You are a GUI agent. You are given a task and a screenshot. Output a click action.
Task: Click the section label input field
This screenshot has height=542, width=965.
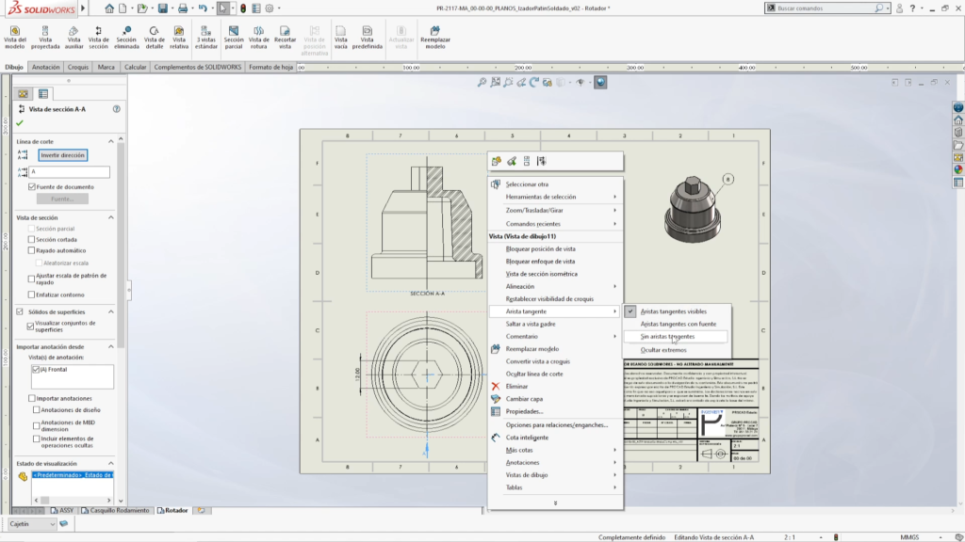point(70,172)
